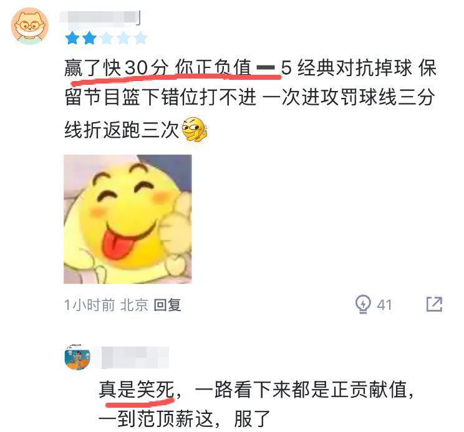This screenshot has width=464, height=432.
Task: Click the blurred commenter username
Action: tap(100, 17)
